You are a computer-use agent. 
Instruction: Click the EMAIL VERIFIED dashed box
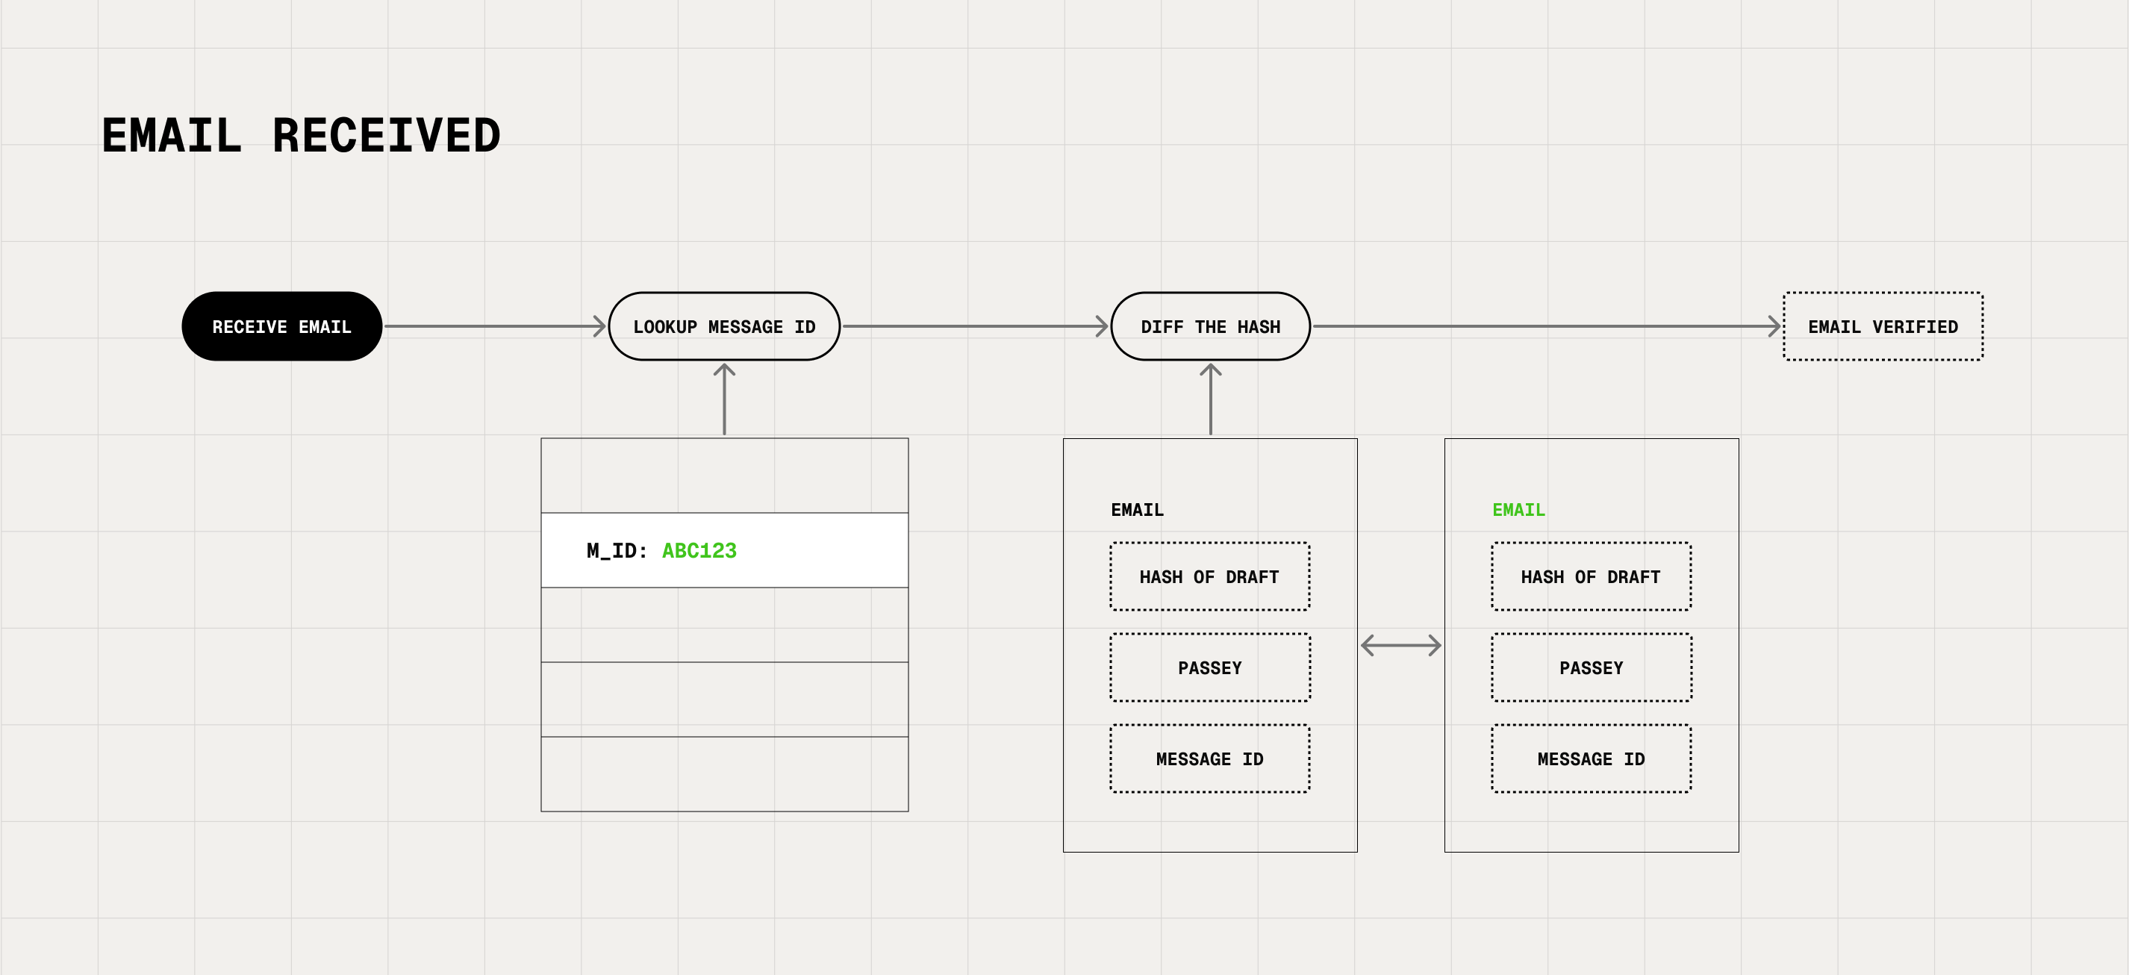(1883, 326)
